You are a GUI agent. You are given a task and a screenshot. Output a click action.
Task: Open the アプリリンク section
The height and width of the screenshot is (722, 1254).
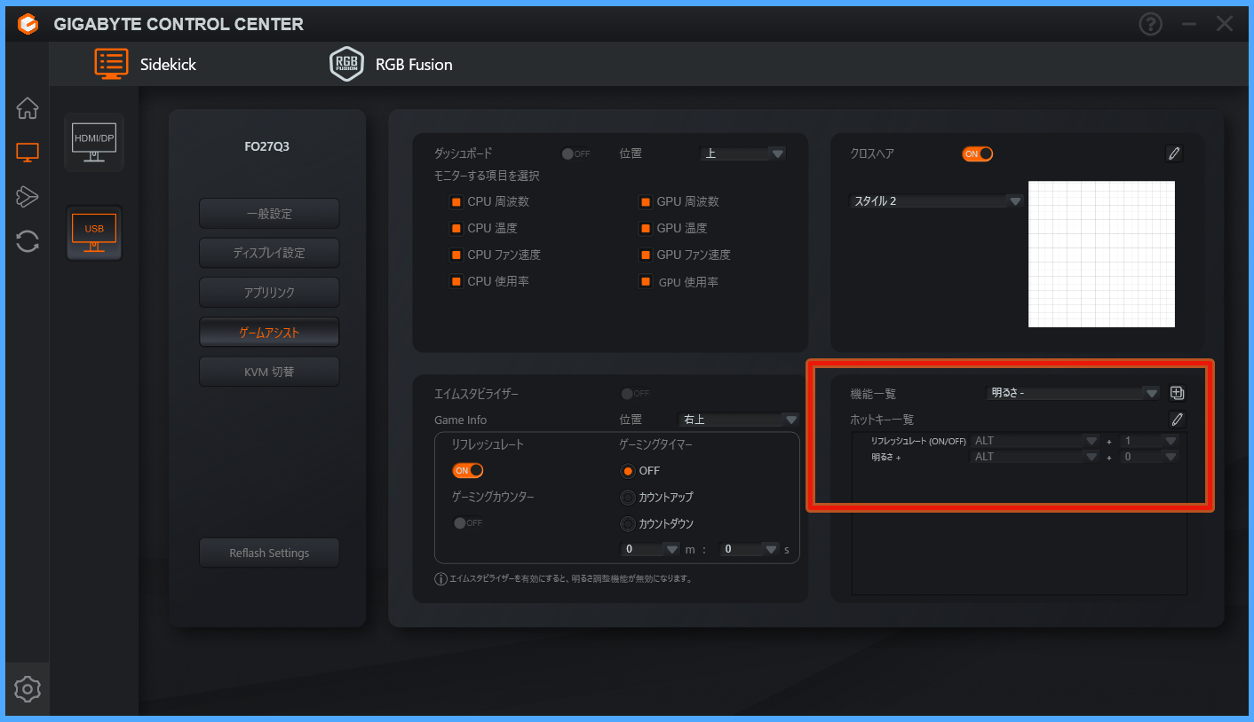pos(269,292)
